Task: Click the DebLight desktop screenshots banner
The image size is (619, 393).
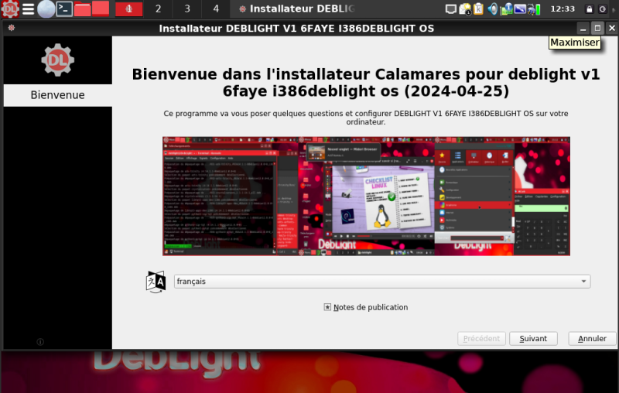Action: 366,196
